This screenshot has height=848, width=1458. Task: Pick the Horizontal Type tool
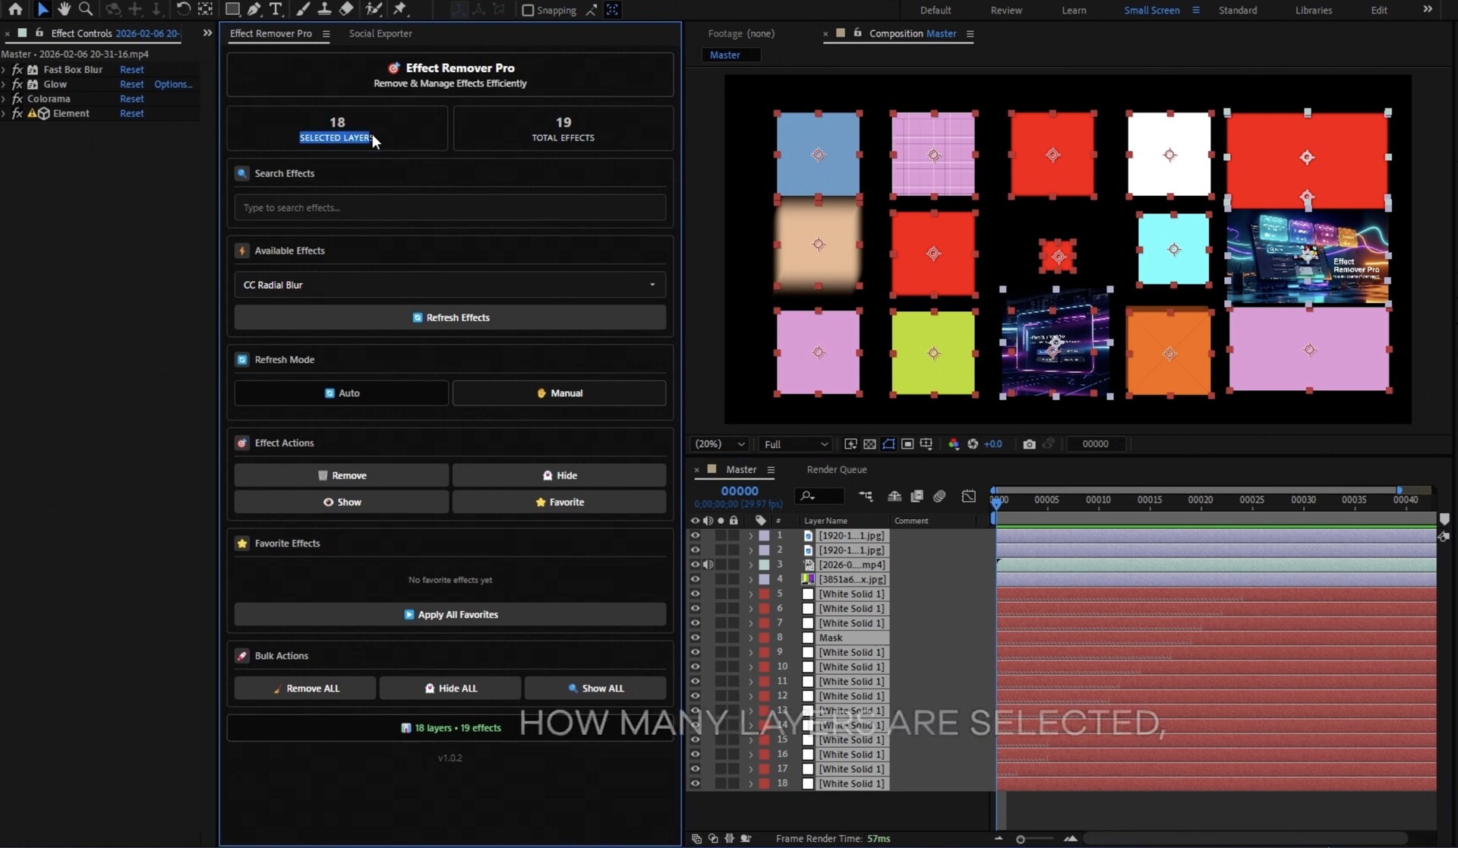pos(276,9)
